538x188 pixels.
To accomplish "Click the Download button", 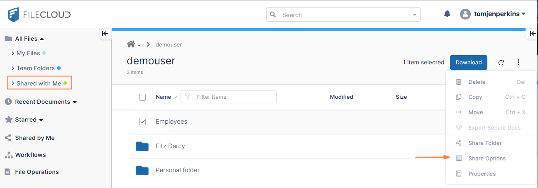I will coord(468,63).
